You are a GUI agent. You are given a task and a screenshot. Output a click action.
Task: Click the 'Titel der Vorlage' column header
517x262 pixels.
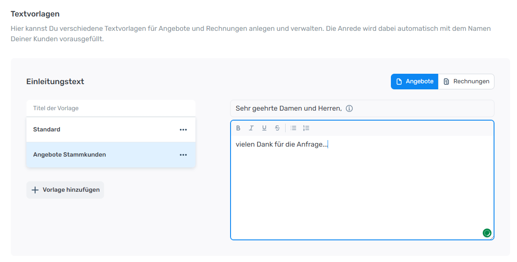click(x=56, y=108)
